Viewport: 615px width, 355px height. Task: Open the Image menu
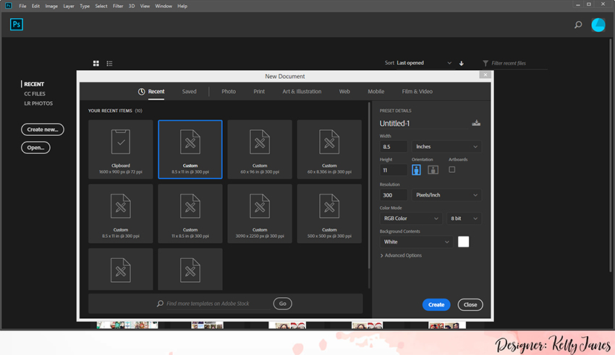click(51, 6)
